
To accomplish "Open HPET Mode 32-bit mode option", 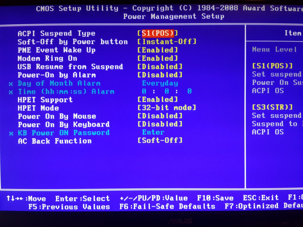I will tap(167, 108).
